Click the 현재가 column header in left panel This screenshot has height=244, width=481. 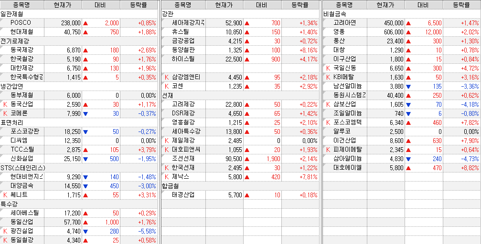[63, 5]
